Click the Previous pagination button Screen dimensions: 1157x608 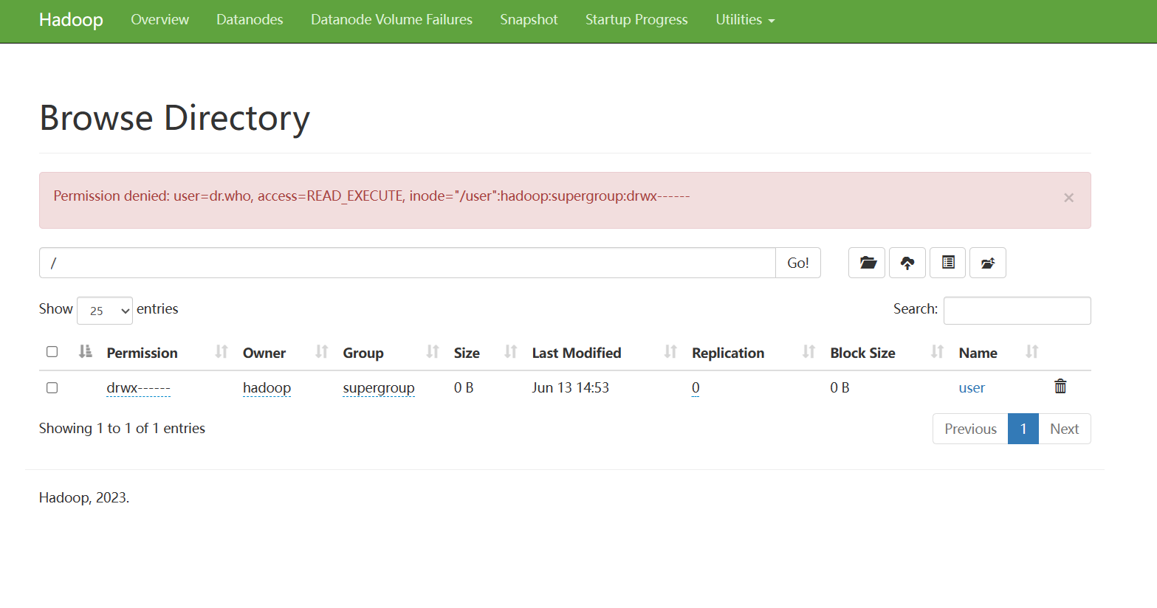point(970,429)
